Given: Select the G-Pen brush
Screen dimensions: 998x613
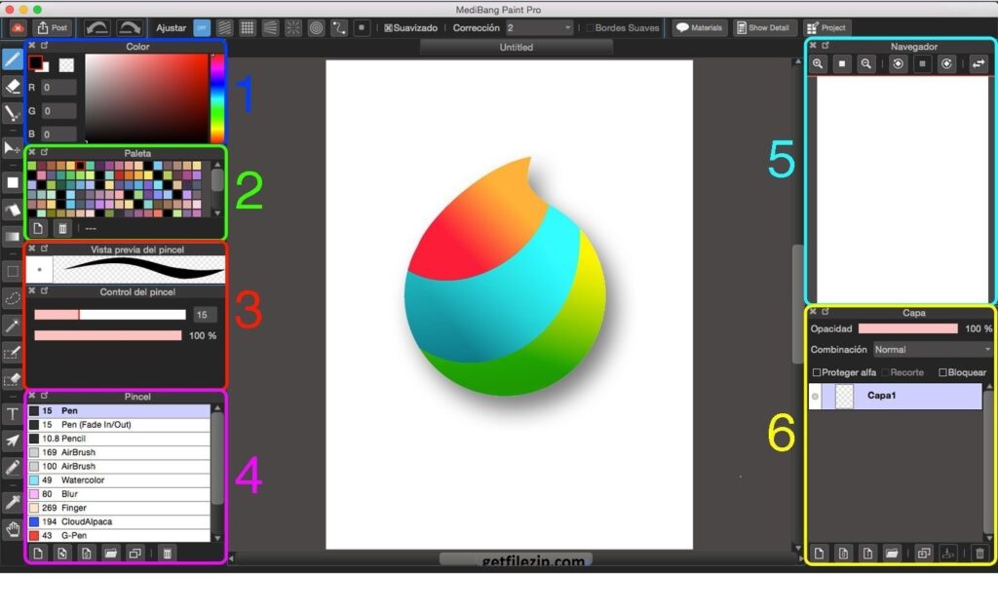Looking at the screenshot, I should (x=118, y=535).
